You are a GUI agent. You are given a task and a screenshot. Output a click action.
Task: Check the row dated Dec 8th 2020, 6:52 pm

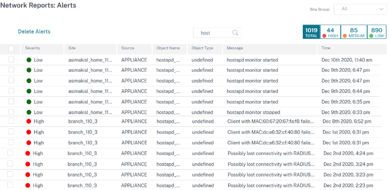coord(11,121)
